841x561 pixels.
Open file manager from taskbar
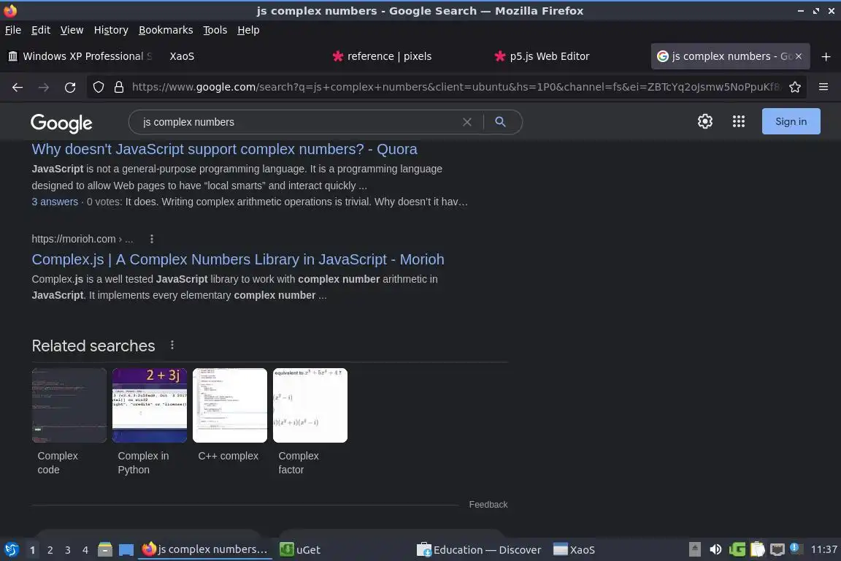105,549
